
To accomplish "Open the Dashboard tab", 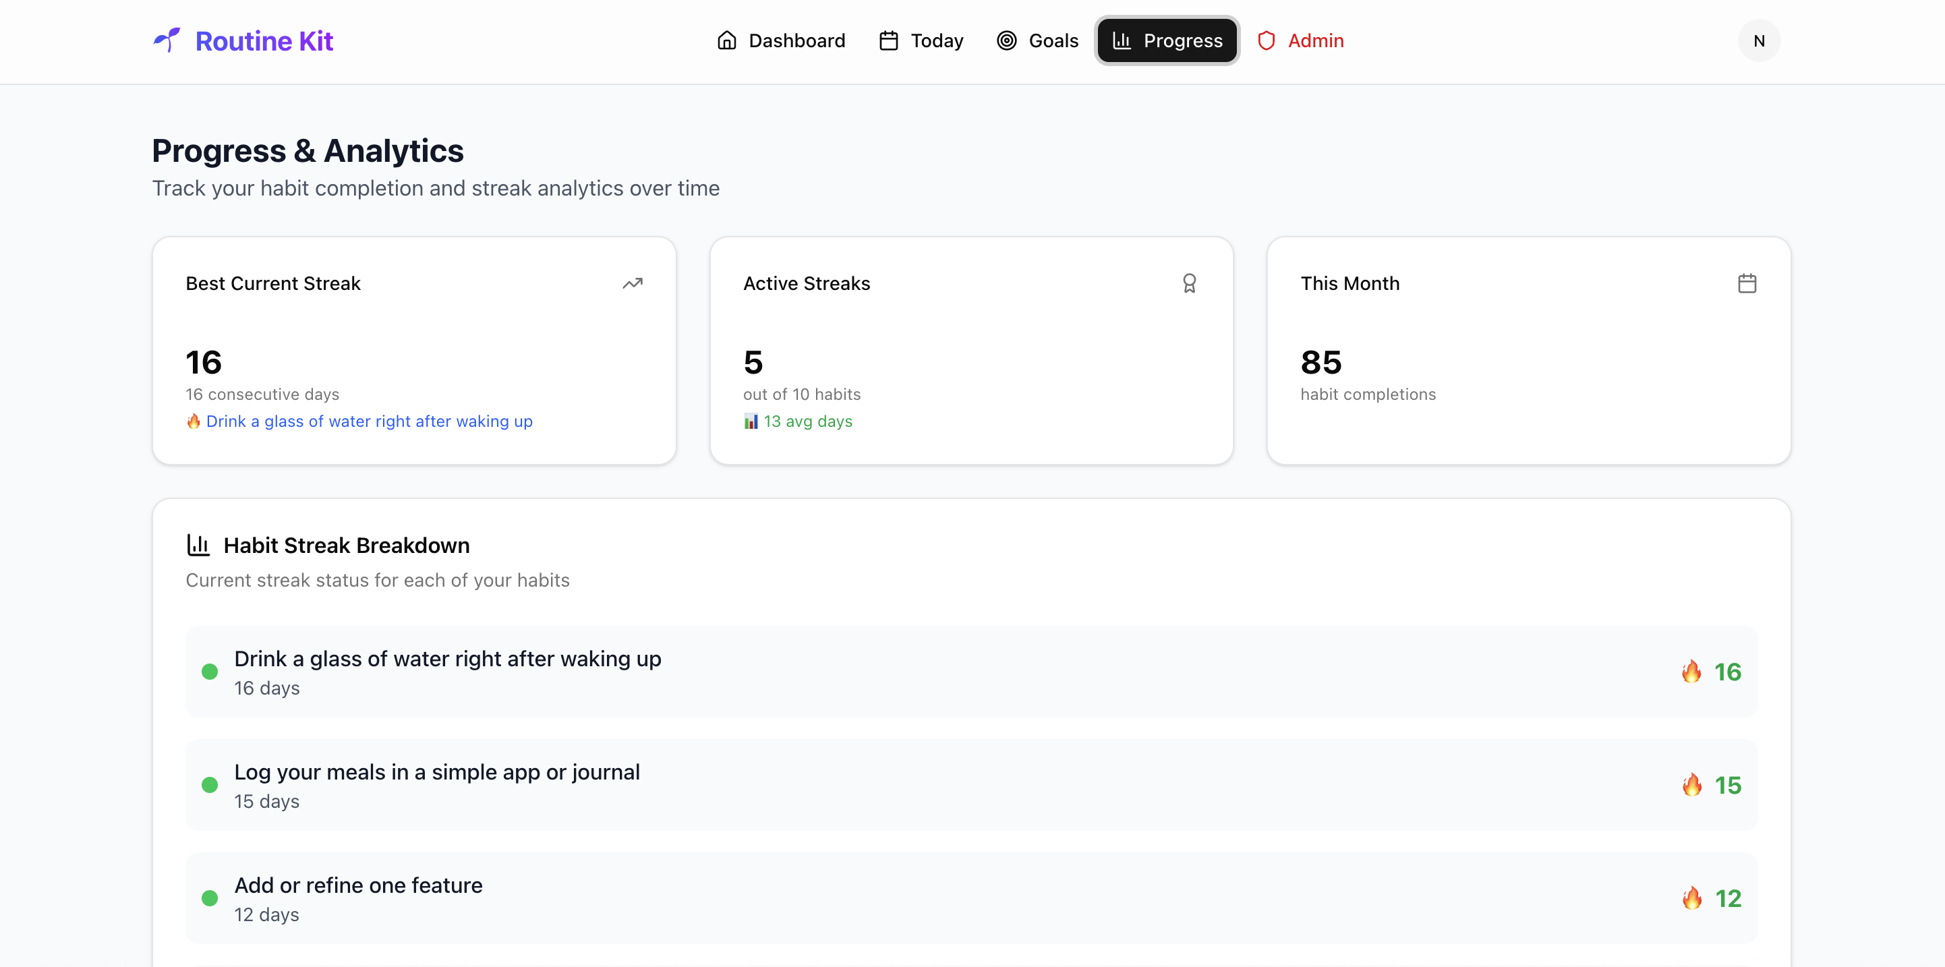I will point(781,40).
